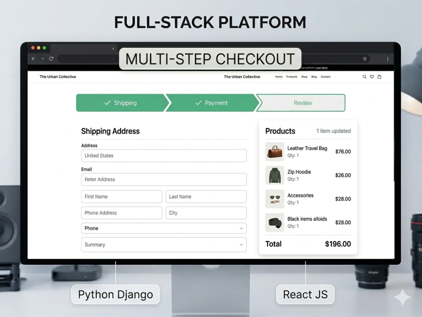422x317 pixels.
Task: Click the '1 item updated' text
Action: (333, 131)
